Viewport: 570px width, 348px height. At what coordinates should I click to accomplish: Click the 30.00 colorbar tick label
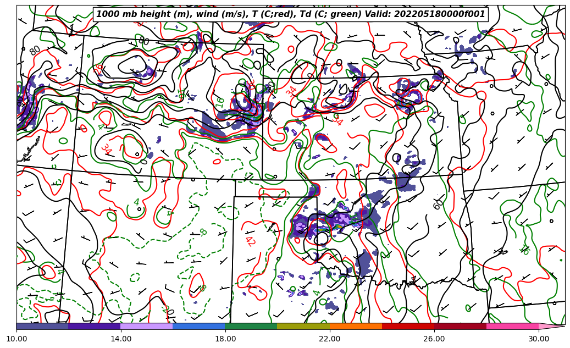pyautogui.click(x=539, y=339)
